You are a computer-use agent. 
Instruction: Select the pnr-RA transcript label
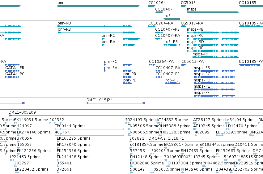coord(108,42)
